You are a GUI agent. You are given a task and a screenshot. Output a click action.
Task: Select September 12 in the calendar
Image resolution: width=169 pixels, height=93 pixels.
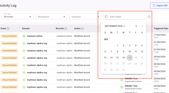coord(142,52)
